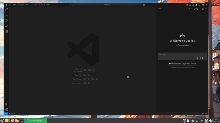Open the battery power tray icon
Image resolution: width=220 pixels, height=123 pixels.
[x=206, y=121]
